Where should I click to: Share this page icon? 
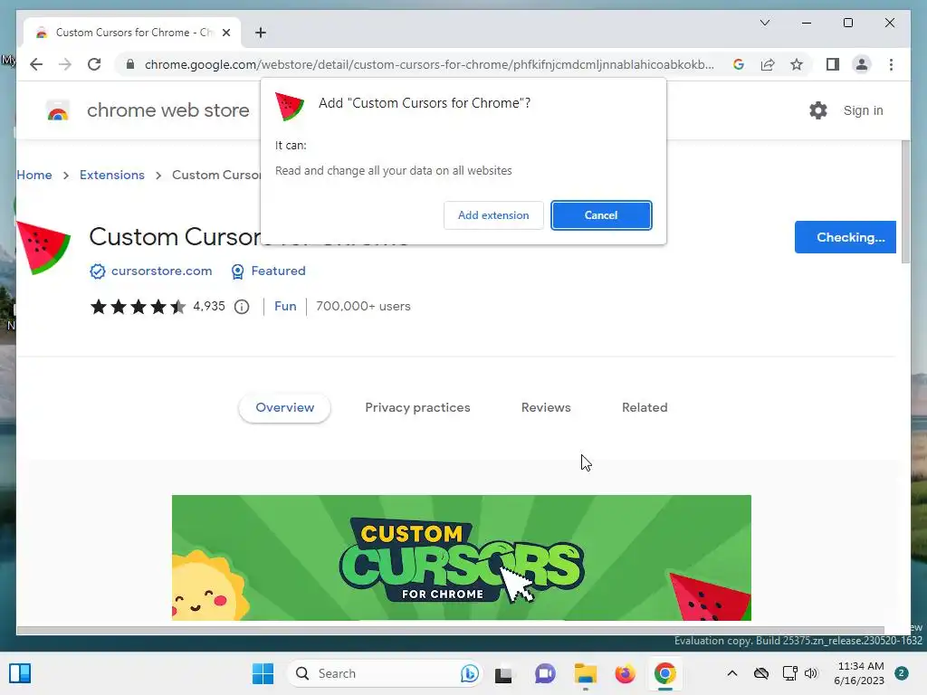[768, 64]
